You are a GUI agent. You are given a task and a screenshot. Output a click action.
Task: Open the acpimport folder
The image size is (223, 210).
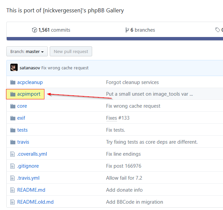click(x=29, y=94)
